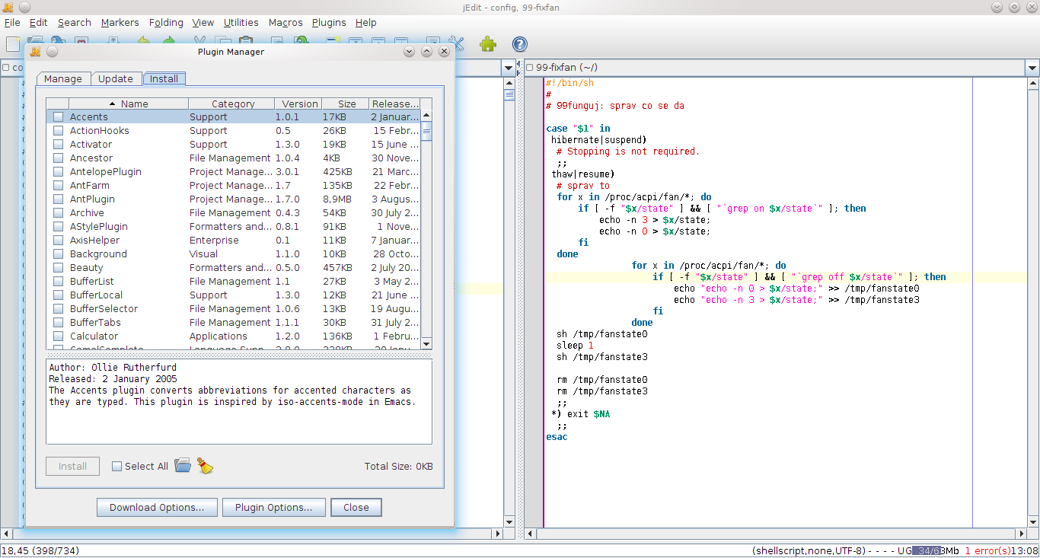Select the AntFarm plugin row
The height and width of the screenshot is (558, 1040).
coord(234,186)
